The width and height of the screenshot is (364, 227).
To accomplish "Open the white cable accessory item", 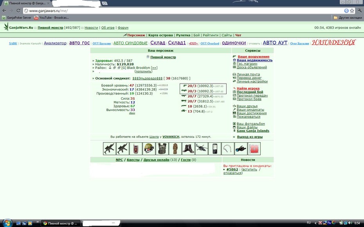I will [x=228, y=149].
